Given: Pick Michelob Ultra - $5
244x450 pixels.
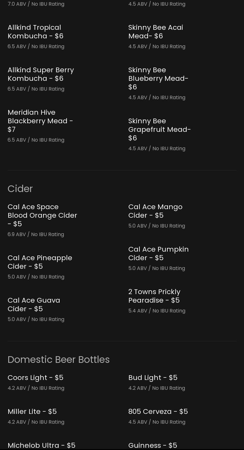Looking at the screenshot, I should pos(42,445).
